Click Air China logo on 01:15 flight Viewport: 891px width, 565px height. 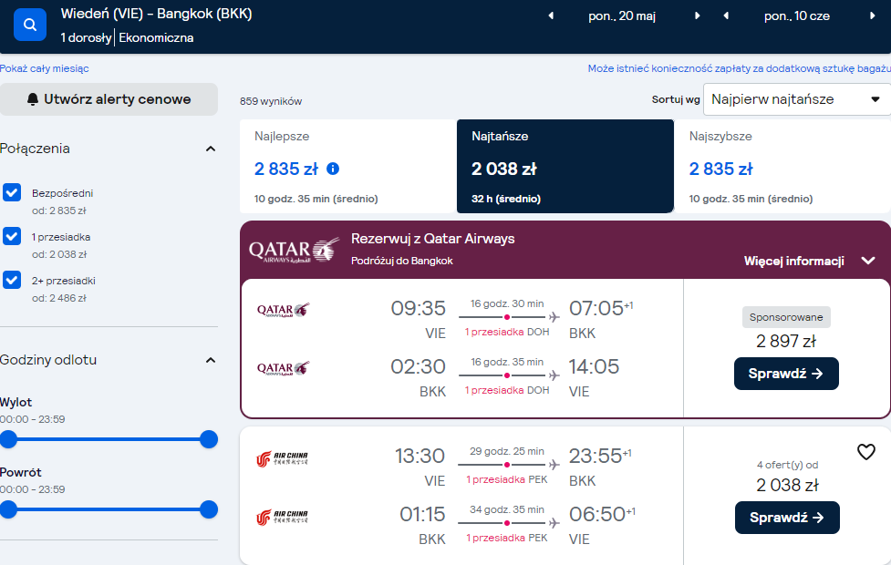tap(282, 517)
